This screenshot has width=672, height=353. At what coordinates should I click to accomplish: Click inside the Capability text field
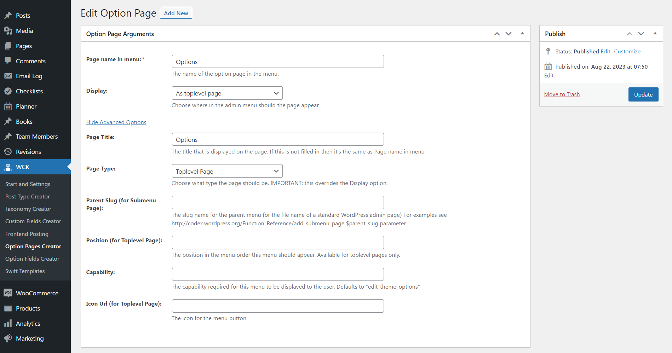click(x=277, y=274)
